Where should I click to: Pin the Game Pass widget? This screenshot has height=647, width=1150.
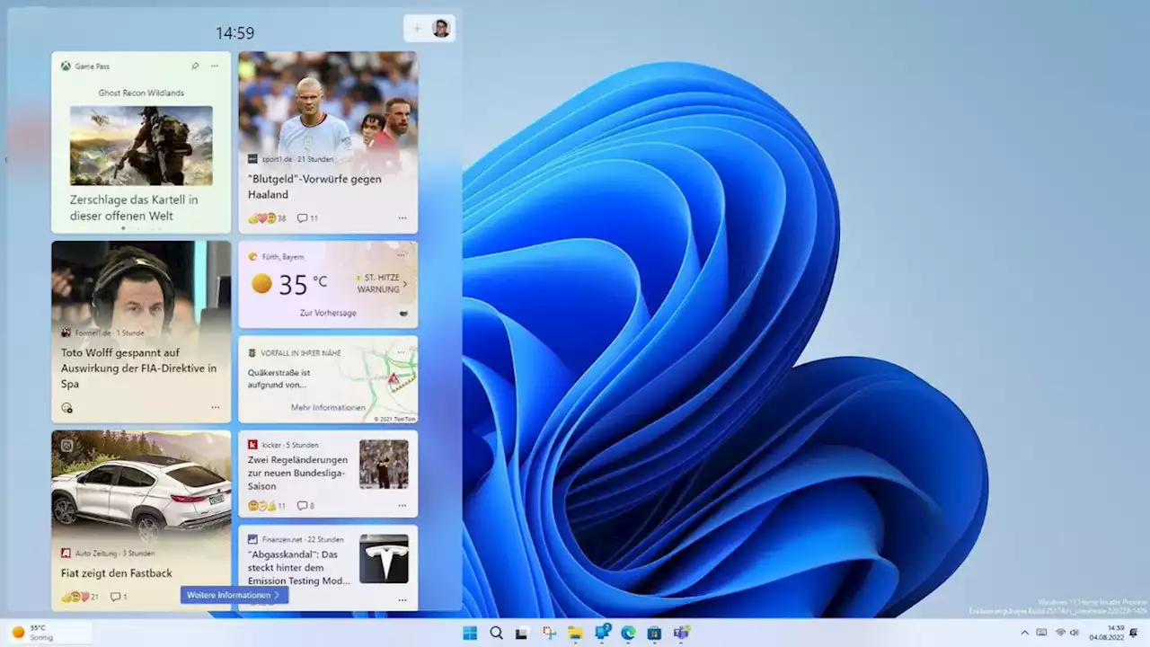pos(195,66)
